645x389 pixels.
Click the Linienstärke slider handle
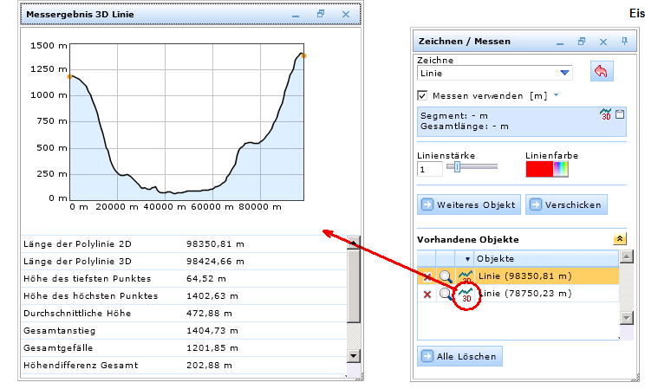(x=457, y=166)
